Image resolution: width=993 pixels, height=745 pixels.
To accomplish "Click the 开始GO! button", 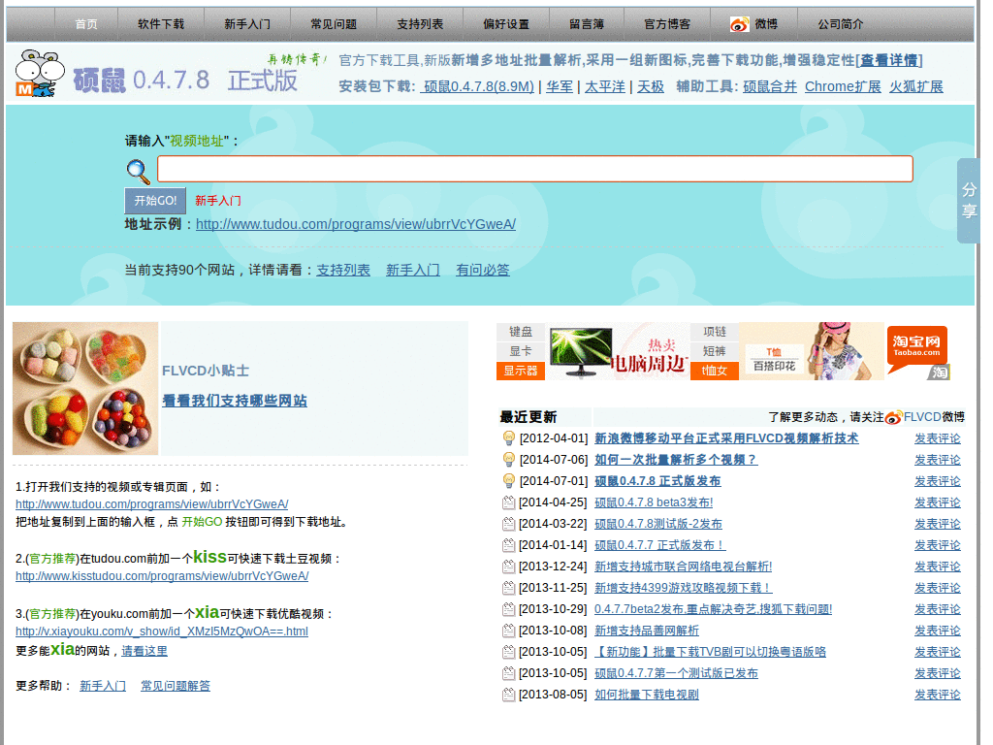I will pos(155,201).
